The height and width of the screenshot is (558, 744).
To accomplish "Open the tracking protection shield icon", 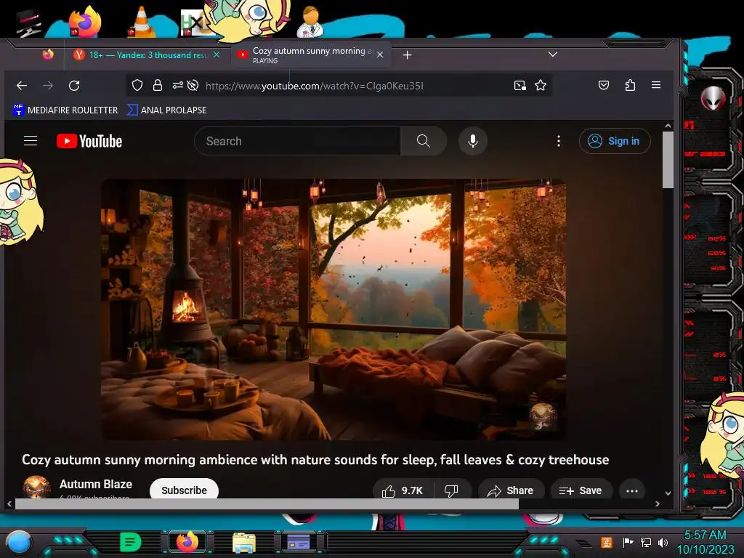I will tap(137, 86).
